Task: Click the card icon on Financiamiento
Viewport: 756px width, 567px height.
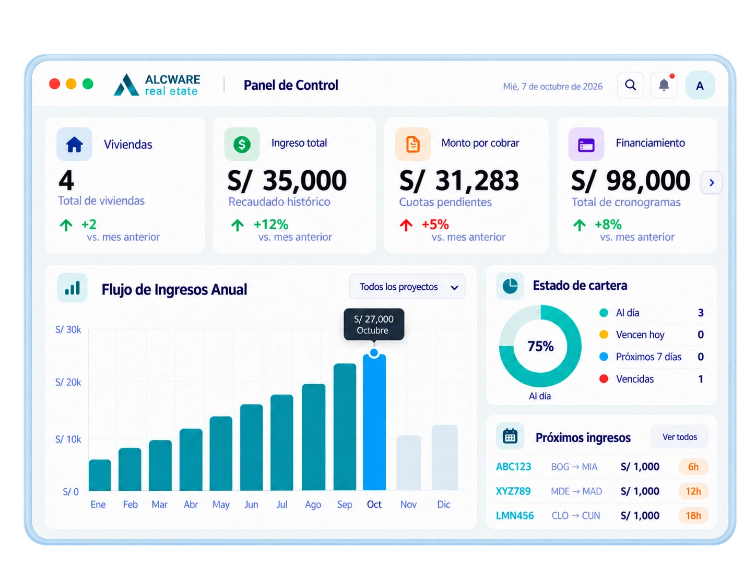Action: pyautogui.click(x=586, y=144)
